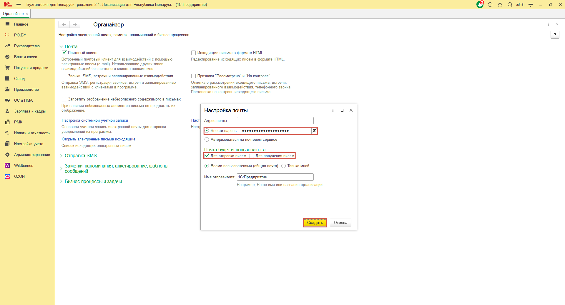Enable Исходящие письма в формате HTML
Viewport: 565px width, 305px height.
pos(194,53)
